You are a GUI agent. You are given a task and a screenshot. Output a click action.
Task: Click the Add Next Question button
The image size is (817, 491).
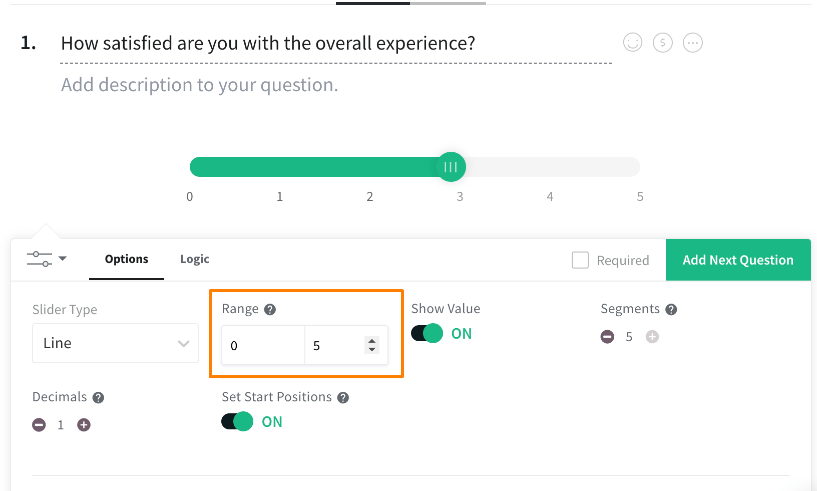(x=738, y=260)
